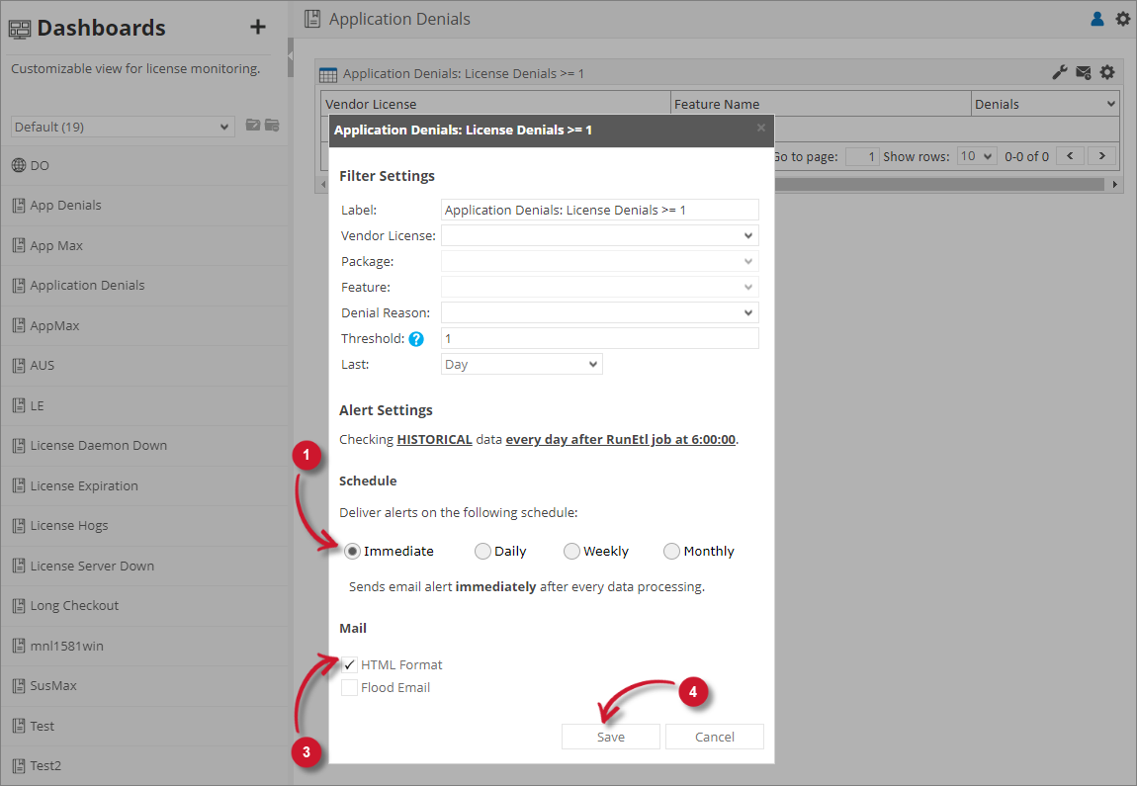Image resolution: width=1137 pixels, height=786 pixels.
Task: Open License Expiration dashboard
Action: (144, 485)
